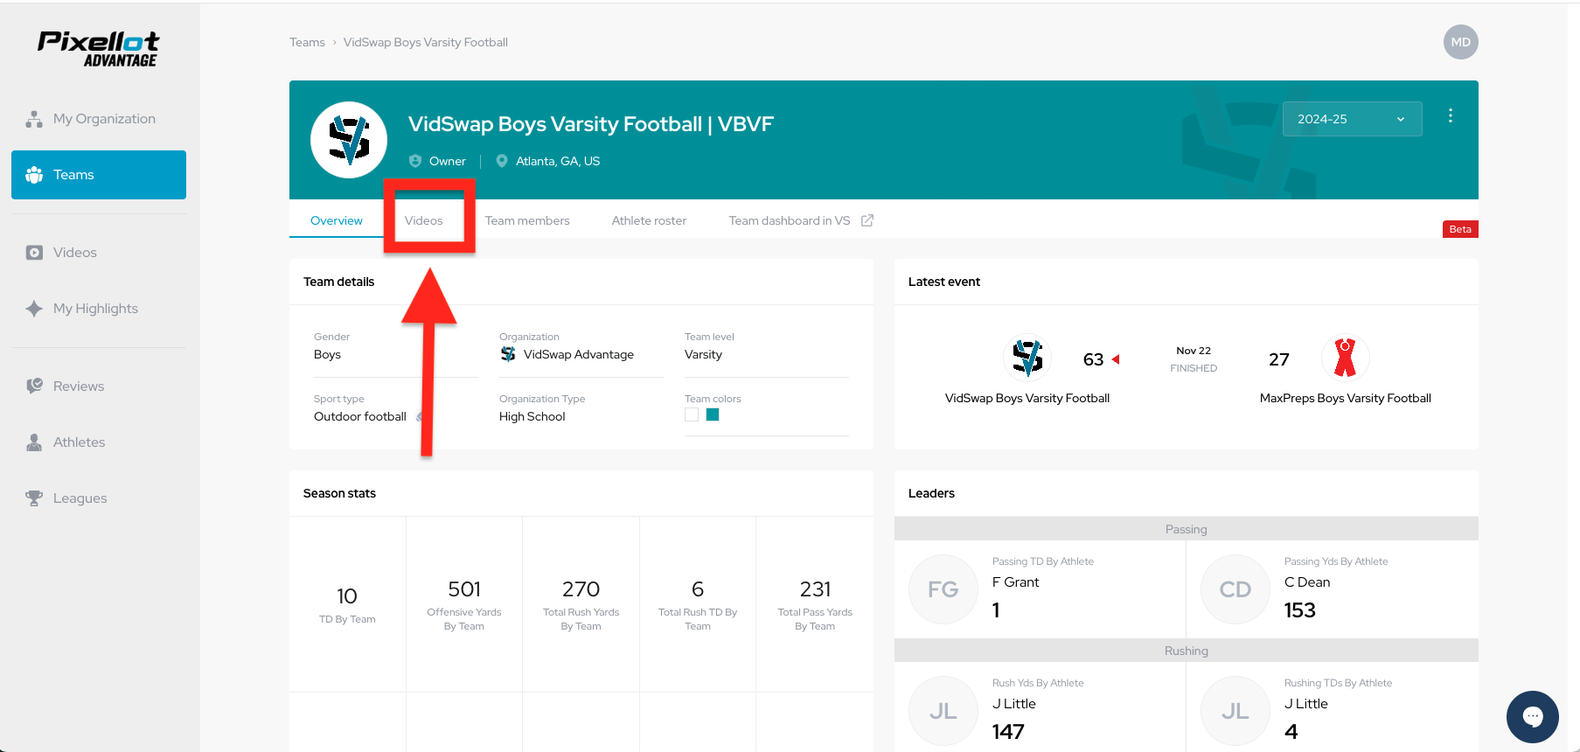Click the Teams breadcrumb link
Screen dimensions: 1580x752
[307, 42]
